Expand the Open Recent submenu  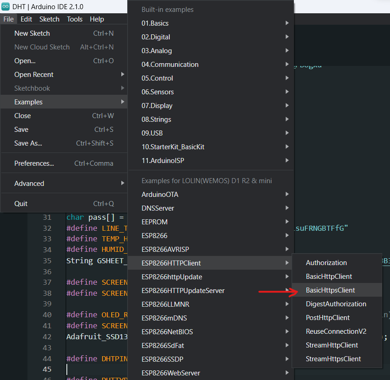pos(64,75)
